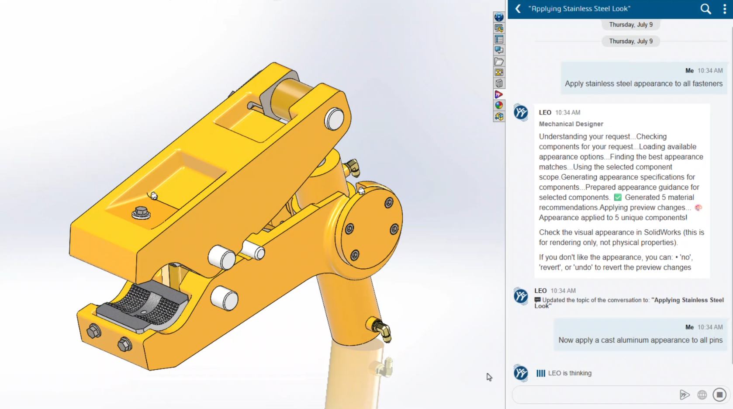Click the globe icon in the input bar

(702, 395)
